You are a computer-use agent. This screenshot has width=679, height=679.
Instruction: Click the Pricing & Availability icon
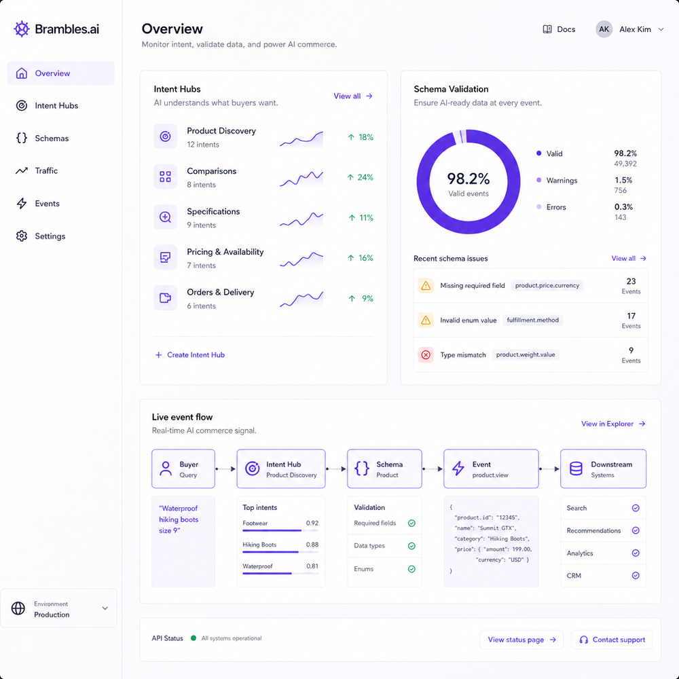[165, 257]
